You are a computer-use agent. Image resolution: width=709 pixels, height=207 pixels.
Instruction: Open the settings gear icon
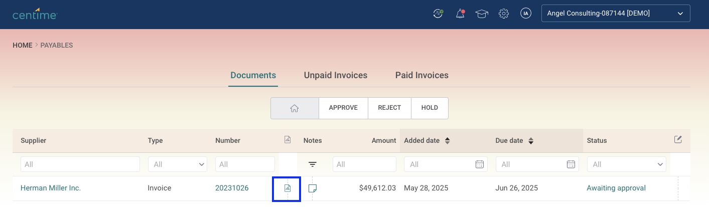(x=504, y=14)
